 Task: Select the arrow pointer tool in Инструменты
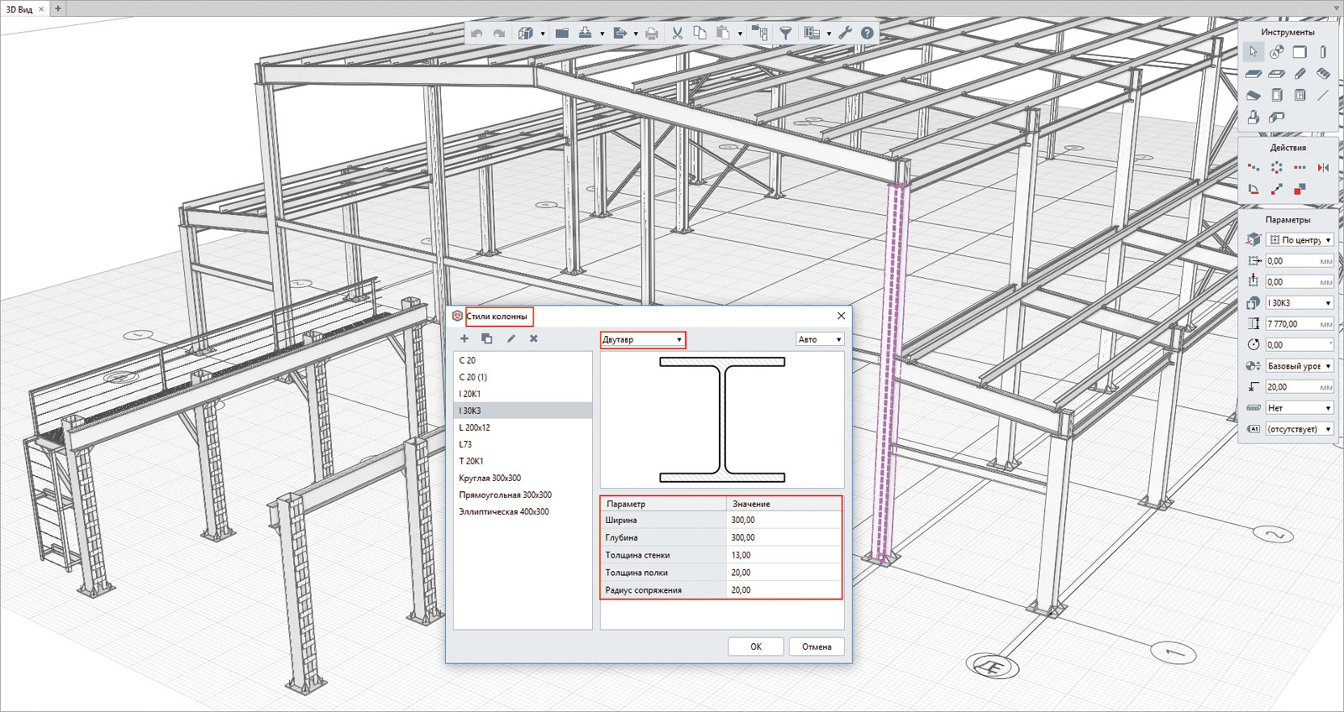1253,52
